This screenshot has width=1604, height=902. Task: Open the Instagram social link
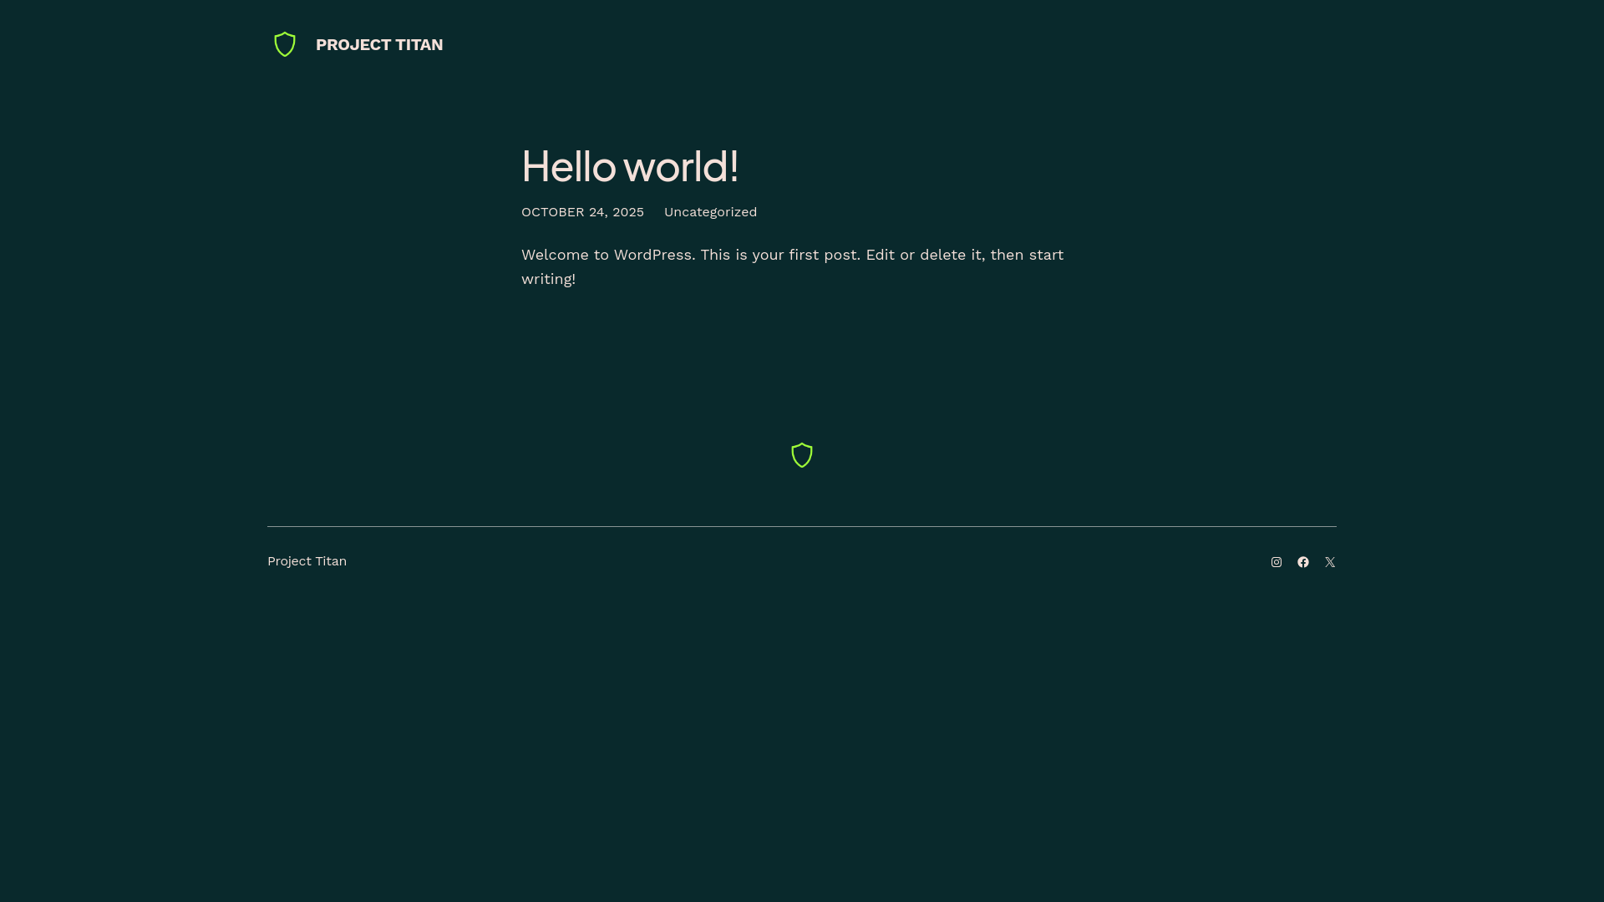[x=1277, y=562]
